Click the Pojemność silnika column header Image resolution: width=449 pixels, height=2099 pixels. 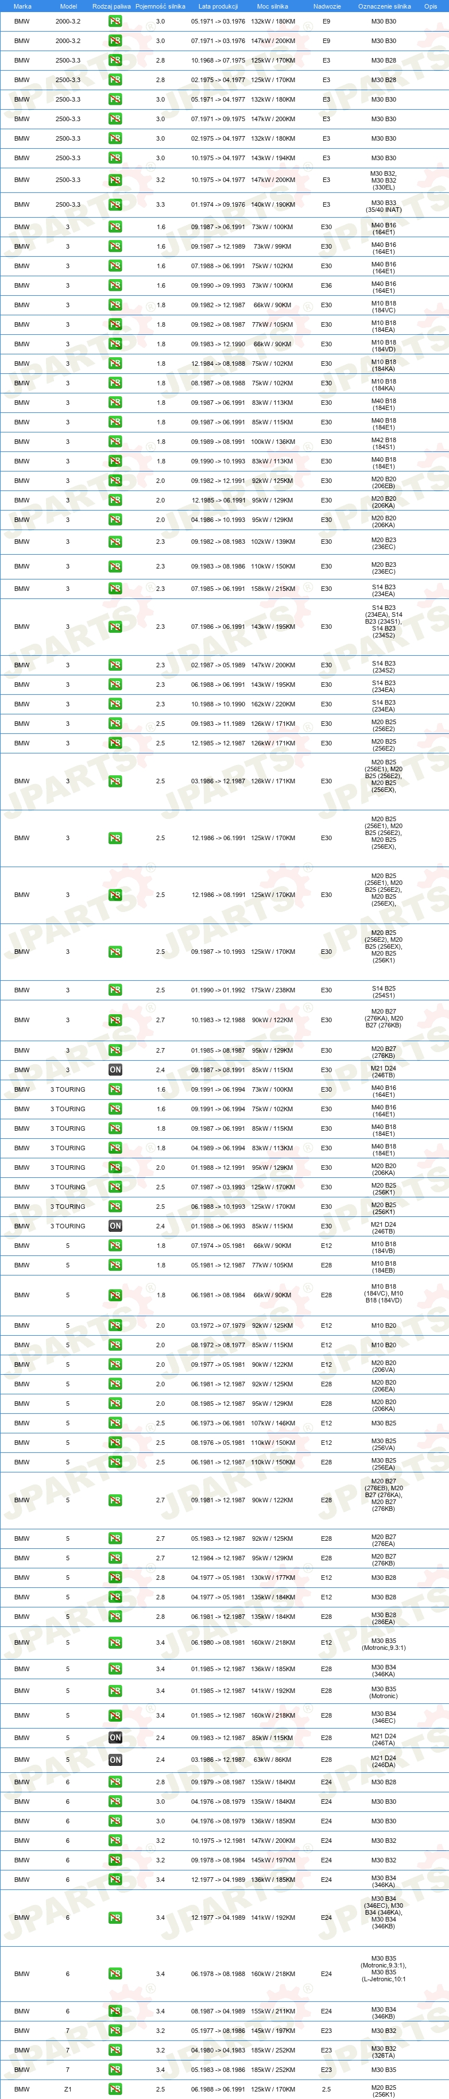tap(161, 6)
